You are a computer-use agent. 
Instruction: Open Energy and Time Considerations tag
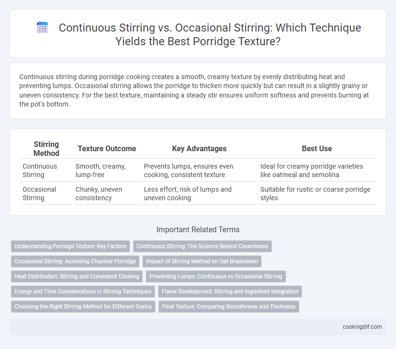coord(83,292)
